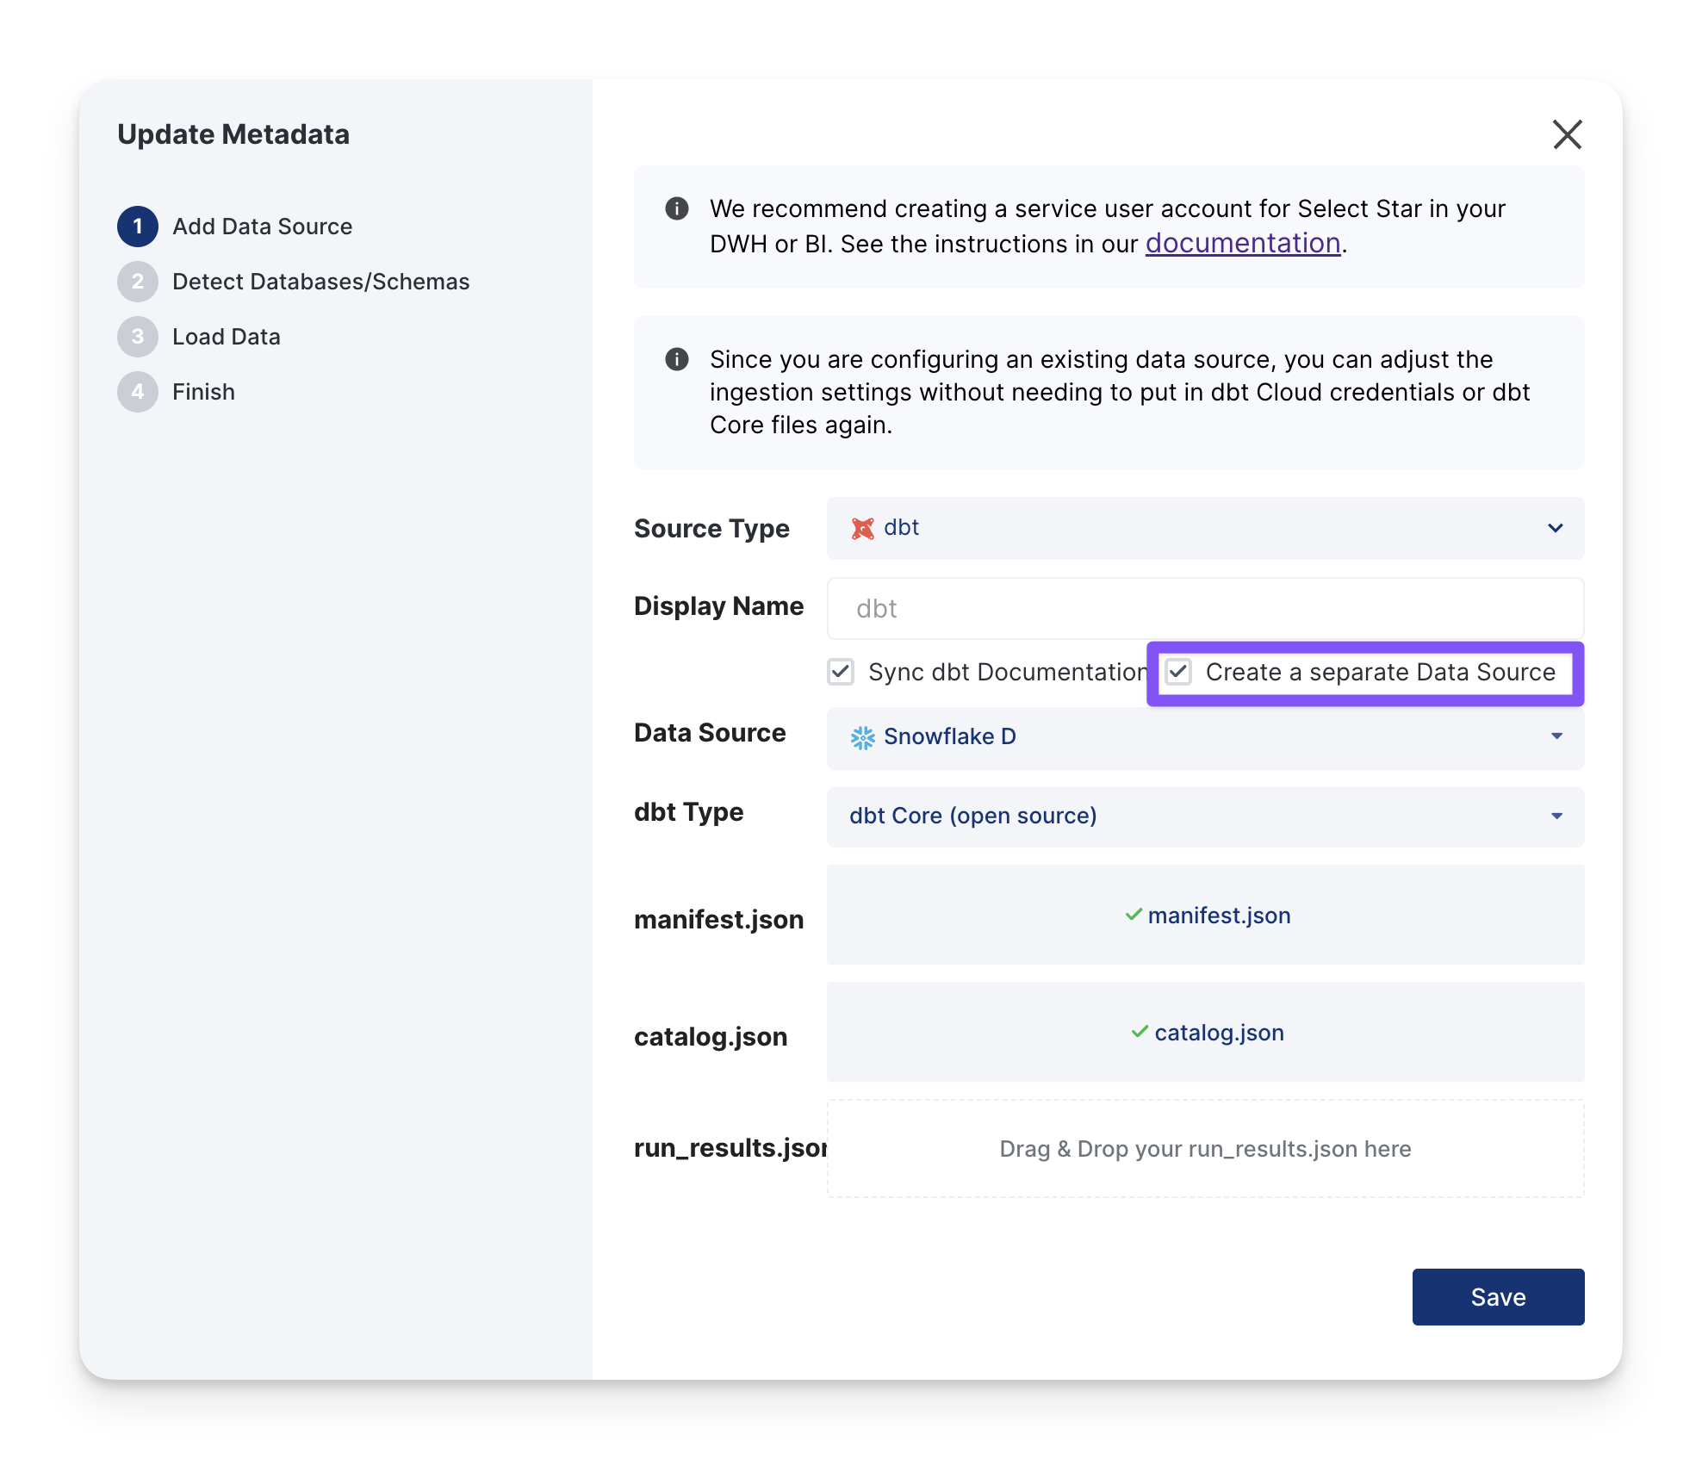Toggle the Sync dbt Documentation checkbox
The height and width of the screenshot is (1459, 1702).
pyautogui.click(x=841, y=672)
